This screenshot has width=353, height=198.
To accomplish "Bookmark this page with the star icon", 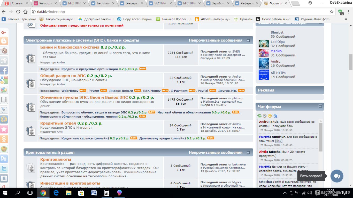I will (332, 12).
